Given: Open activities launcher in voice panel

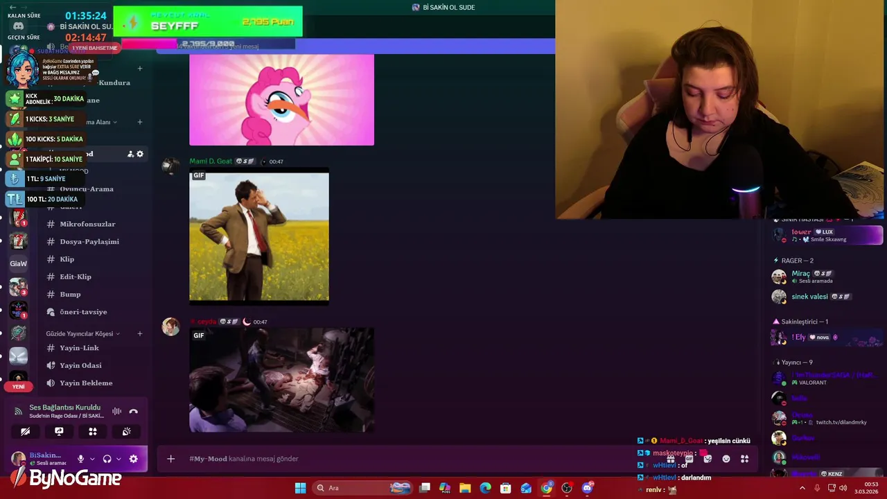Looking at the screenshot, I should (93, 431).
